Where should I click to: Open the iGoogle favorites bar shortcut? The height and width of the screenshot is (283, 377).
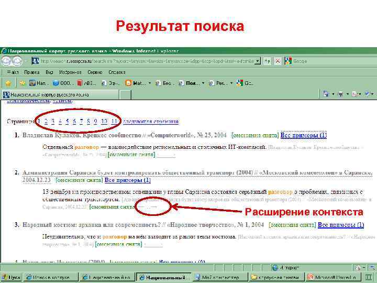(x=245, y=83)
